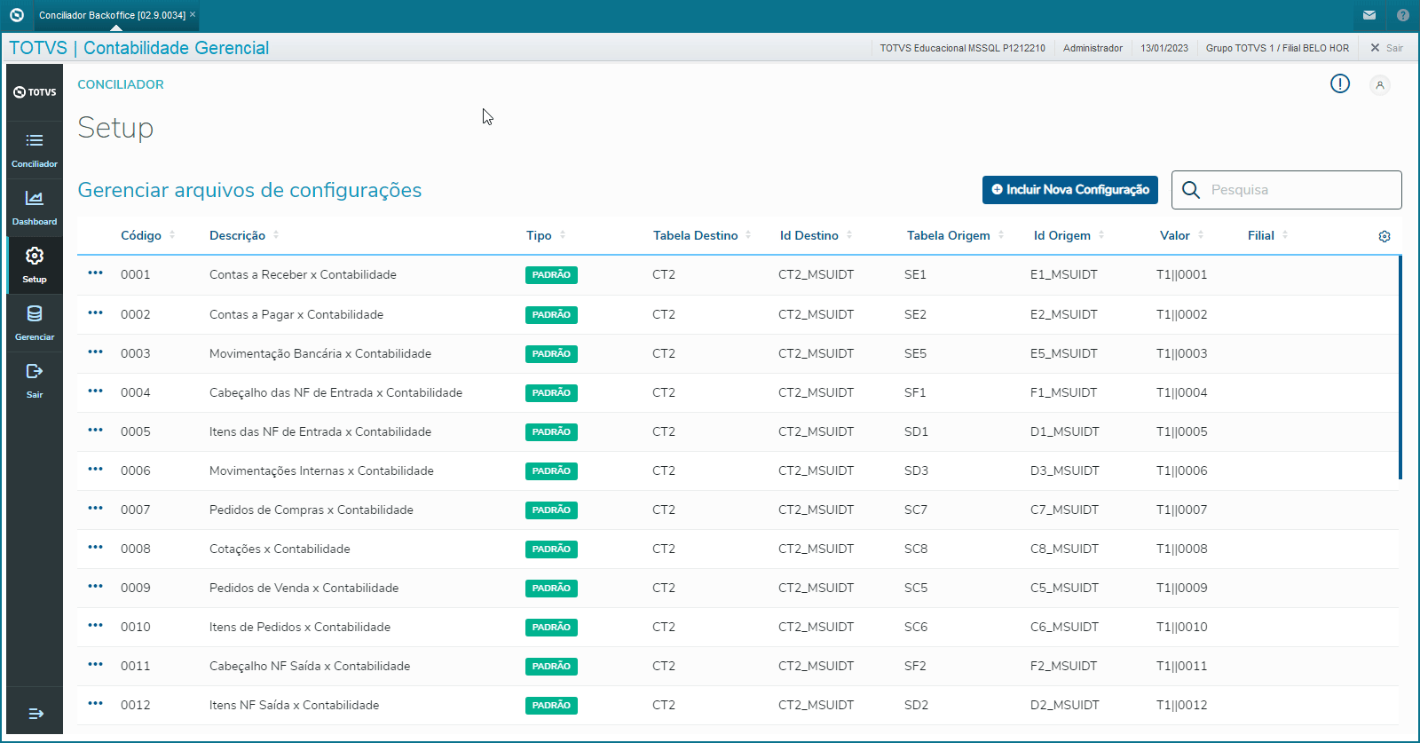
Task: Click the T1||0009 value cell
Action: (x=1182, y=588)
